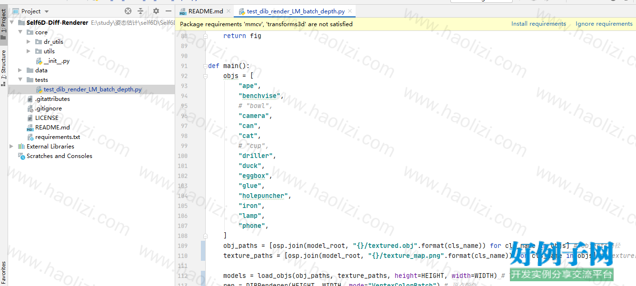Click the "eggbox" list entry
The width and height of the screenshot is (636, 286).
pos(254,176)
